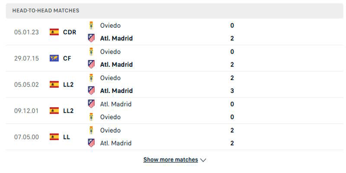This screenshot has width=346, height=173.
Task: Open CF competition from 29.07.15
Action: [67, 58]
